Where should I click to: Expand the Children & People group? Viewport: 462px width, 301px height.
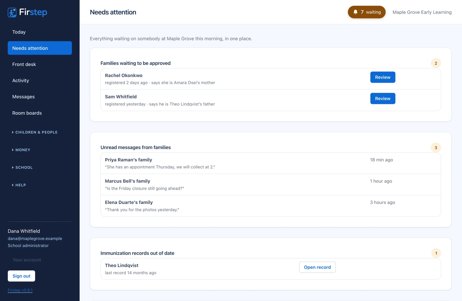[x=35, y=132]
